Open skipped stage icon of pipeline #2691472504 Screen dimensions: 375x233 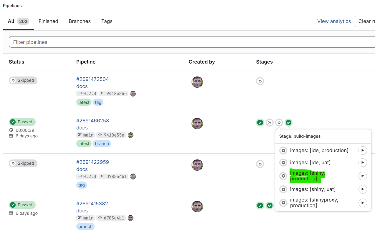tap(260, 81)
